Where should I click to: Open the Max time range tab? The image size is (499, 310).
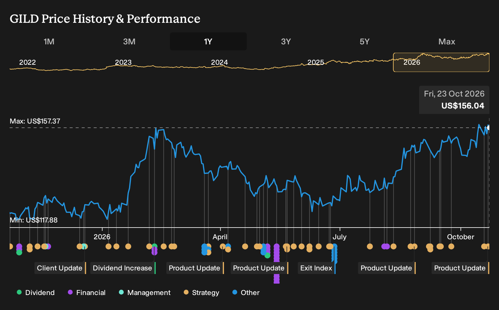[x=447, y=41]
